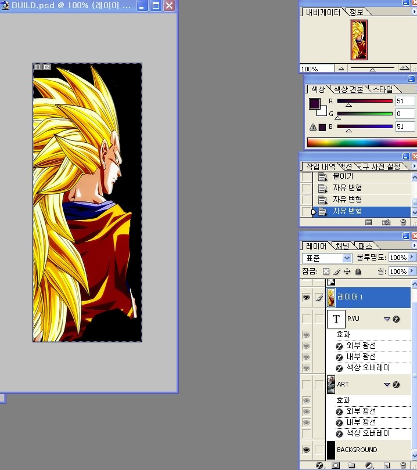Click the color spectrum ramp bar
This screenshot has width=417, height=470.
361,143
